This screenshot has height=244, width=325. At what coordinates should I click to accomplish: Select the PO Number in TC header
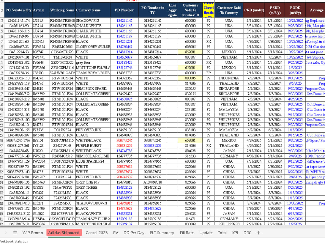tap(153, 10)
